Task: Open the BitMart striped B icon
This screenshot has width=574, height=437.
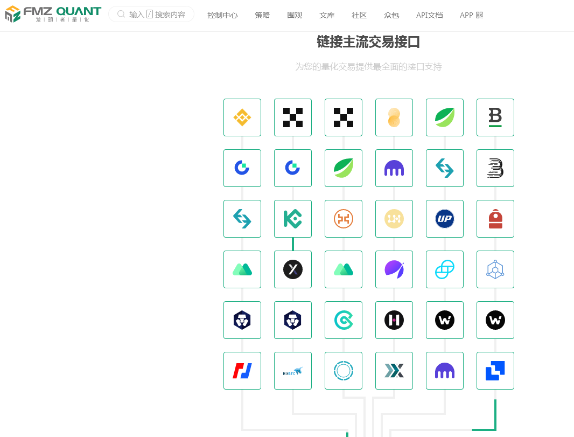Action: (x=495, y=168)
